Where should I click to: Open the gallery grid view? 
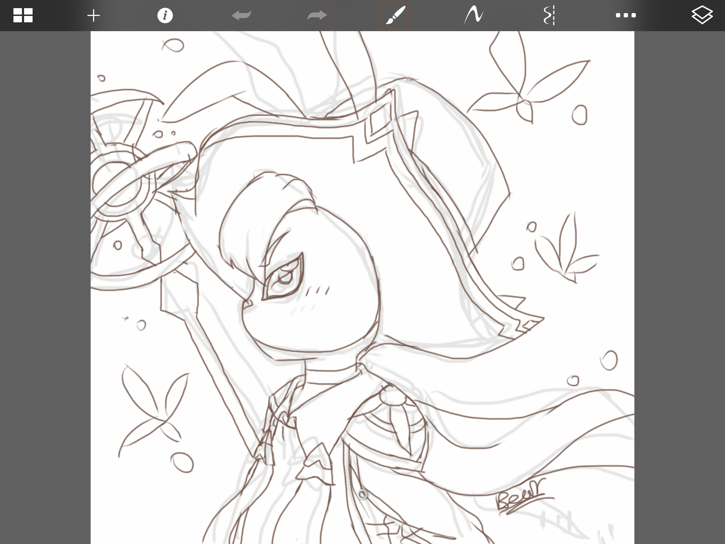[23, 16]
